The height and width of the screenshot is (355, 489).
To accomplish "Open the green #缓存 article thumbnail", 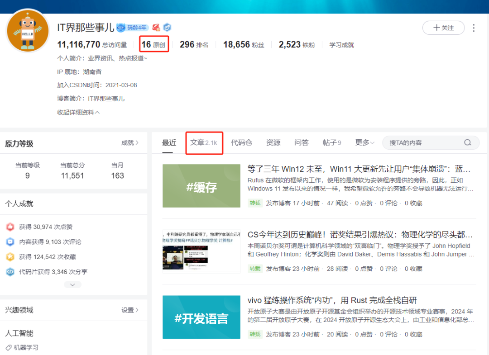I will [201, 186].
